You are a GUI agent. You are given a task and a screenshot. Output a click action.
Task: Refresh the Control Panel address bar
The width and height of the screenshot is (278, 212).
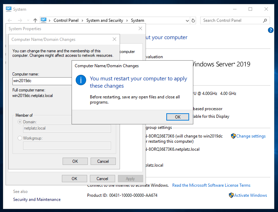[193, 20]
